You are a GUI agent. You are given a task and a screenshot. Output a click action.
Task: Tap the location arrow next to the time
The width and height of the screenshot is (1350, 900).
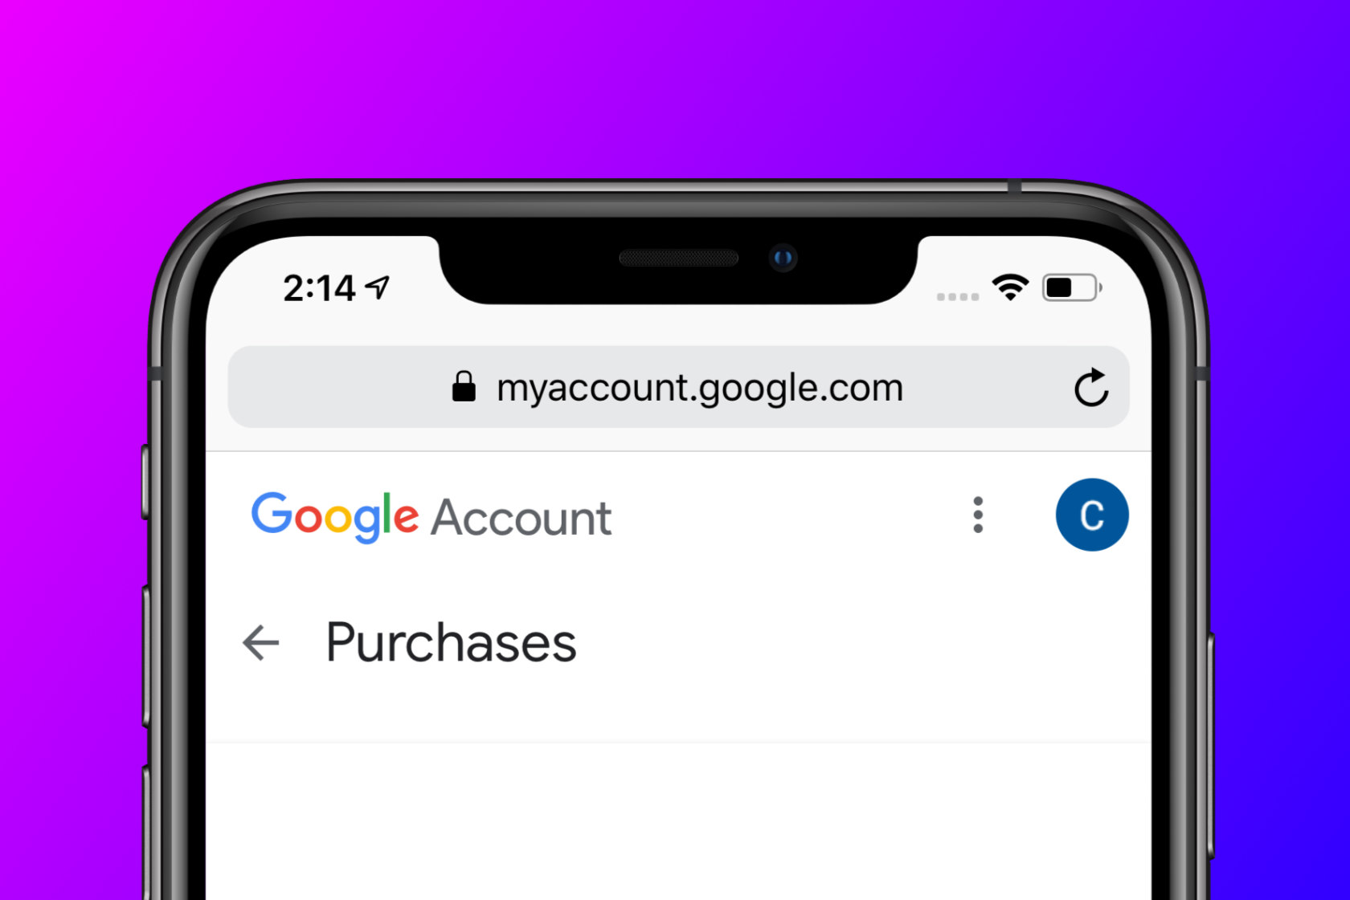pyautogui.click(x=378, y=287)
